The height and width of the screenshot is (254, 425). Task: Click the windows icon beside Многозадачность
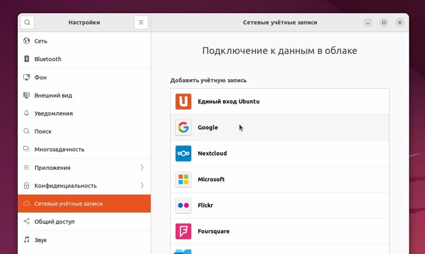(27, 149)
